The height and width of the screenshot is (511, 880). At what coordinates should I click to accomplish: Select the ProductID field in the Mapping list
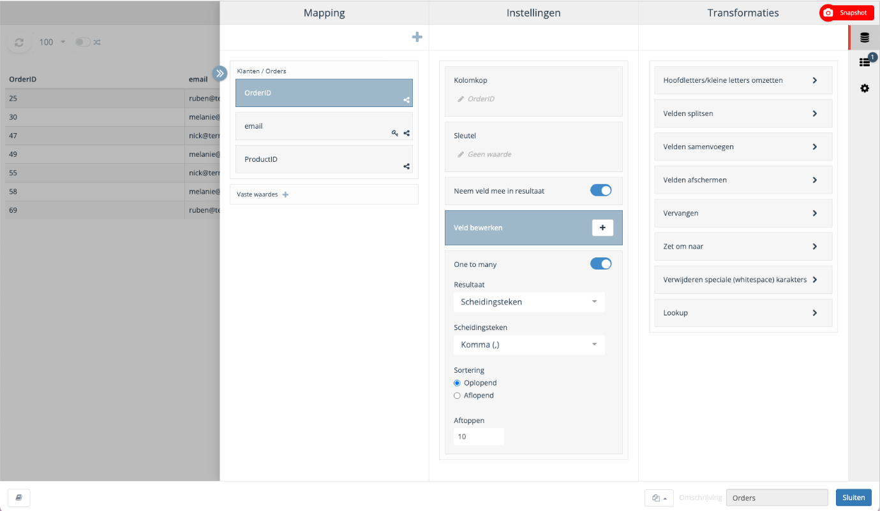click(324, 159)
